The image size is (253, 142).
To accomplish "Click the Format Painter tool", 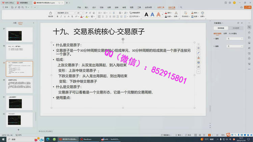I will point(50,14).
